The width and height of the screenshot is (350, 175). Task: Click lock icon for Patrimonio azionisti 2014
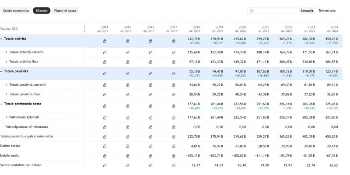click(105, 117)
